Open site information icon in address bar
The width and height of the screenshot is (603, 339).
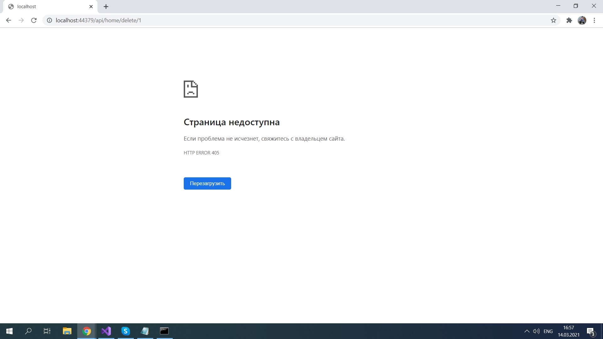pyautogui.click(x=49, y=20)
